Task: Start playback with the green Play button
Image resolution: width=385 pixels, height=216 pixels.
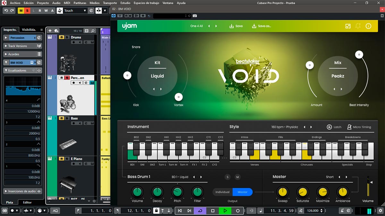Action: pos(225,211)
